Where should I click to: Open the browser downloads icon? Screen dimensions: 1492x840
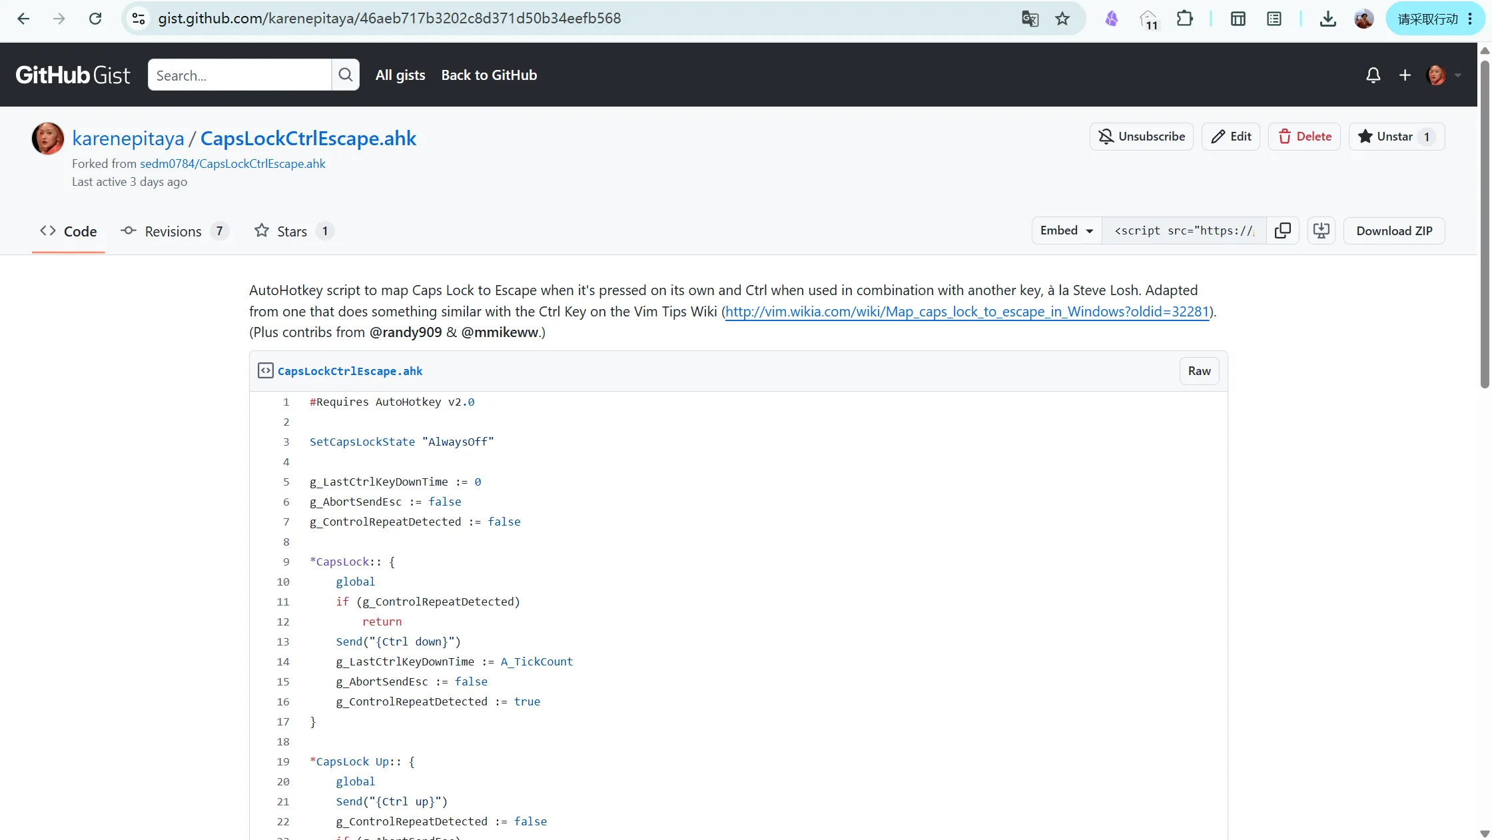pyautogui.click(x=1327, y=19)
